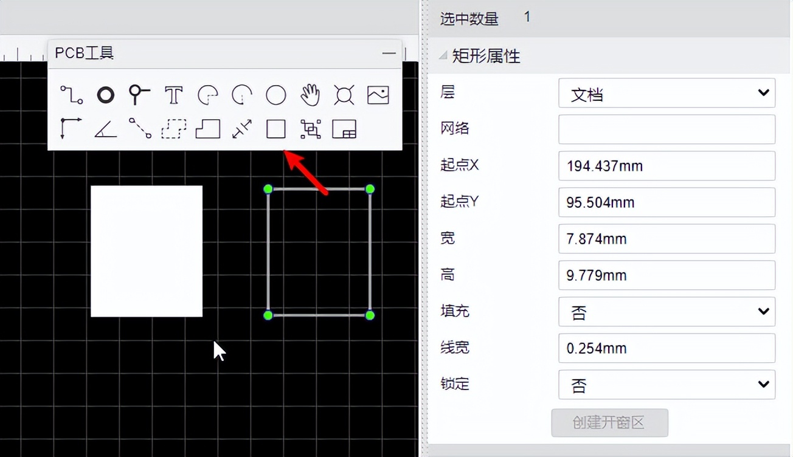This screenshot has width=793, height=457.
Task: Select the Arc drawing tool
Action: (207, 95)
